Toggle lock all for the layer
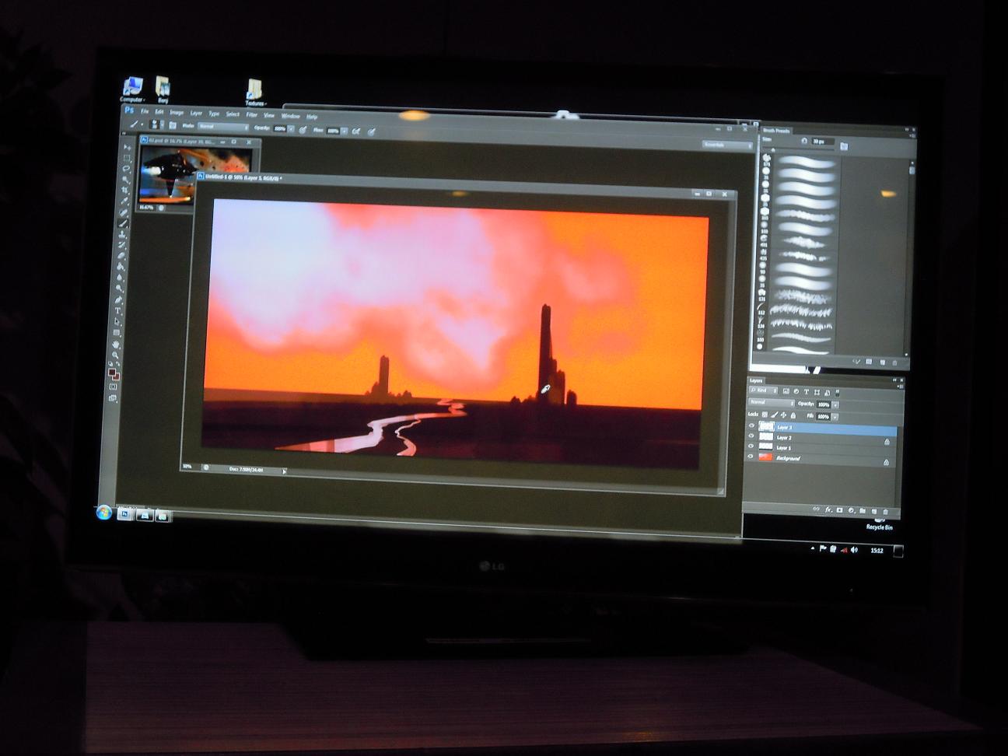The width and height of the screenshot is (1008, 756). [x=793, y=415]
